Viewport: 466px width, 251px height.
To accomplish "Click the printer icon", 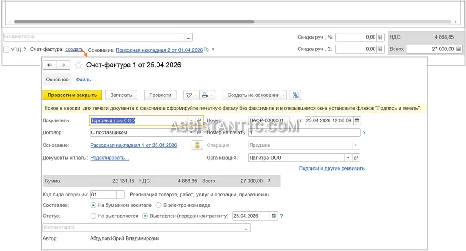I will [x=204, y=95].
